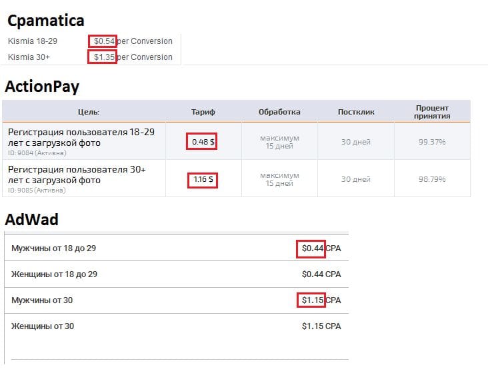Image resolution: width=488 pixels, height=377 pixels.
Task: Click the Cpamatica heading
Action: [x=46, y=21]
